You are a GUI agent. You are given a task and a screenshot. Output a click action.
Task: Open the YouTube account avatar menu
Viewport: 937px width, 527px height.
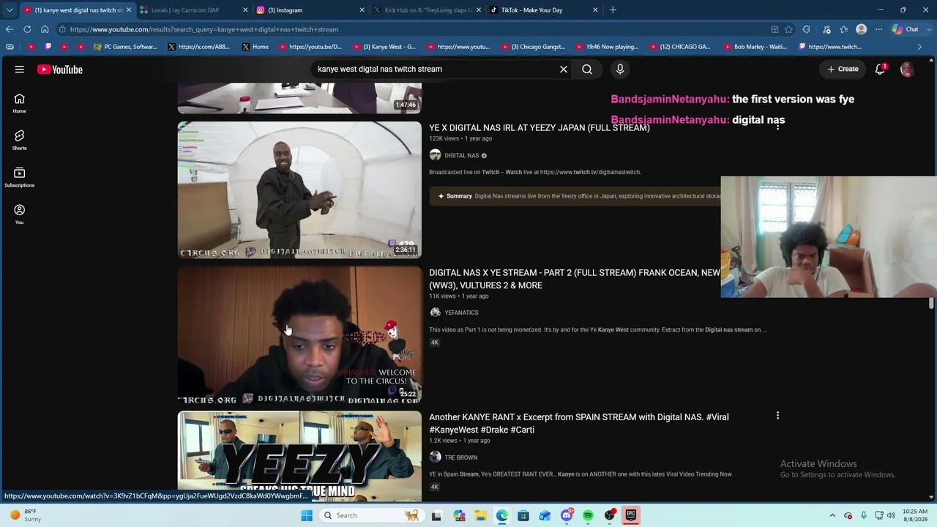pyautogui.click(x=907, y=70)
